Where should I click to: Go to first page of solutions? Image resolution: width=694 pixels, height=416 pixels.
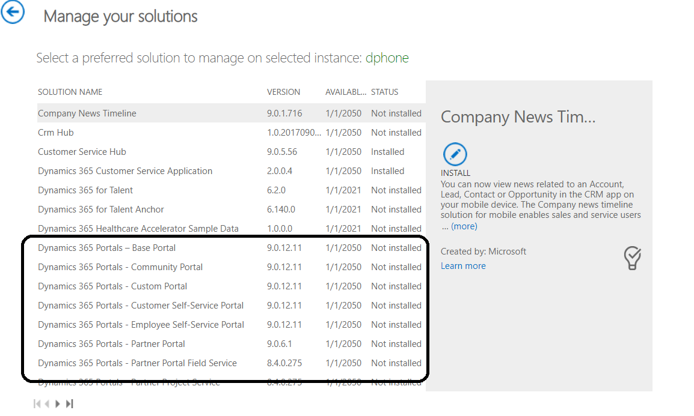(38, 404)
